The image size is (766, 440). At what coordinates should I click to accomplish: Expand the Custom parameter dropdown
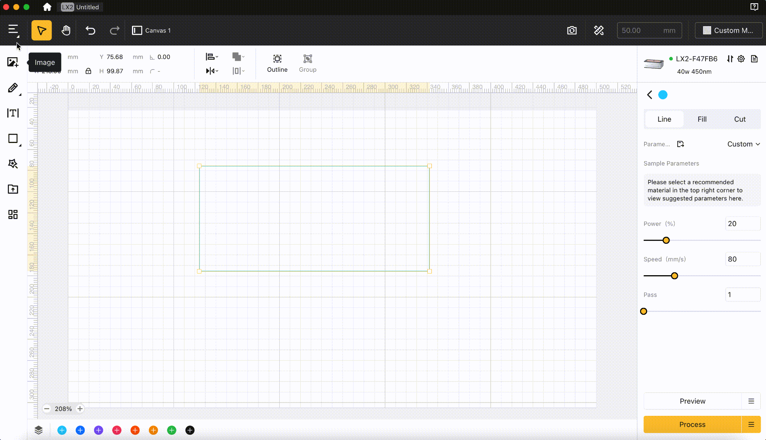tap(743, 144)
